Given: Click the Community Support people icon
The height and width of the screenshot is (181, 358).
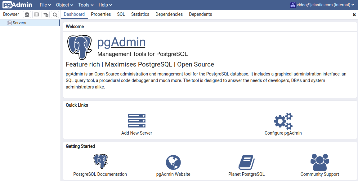Looking at the screenshot, I should pyautogui.click(x=320, y=162).
